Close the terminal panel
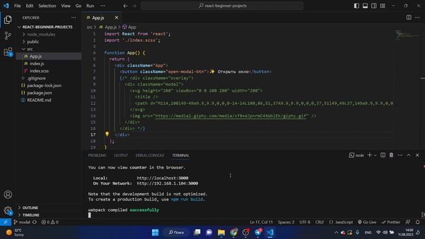 pyautogui.click(x=418, y=155)
